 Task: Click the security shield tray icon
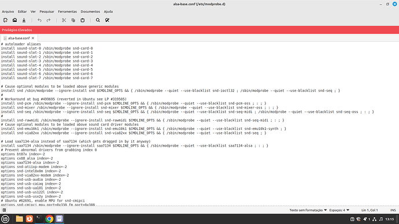[x=359, y=219]
